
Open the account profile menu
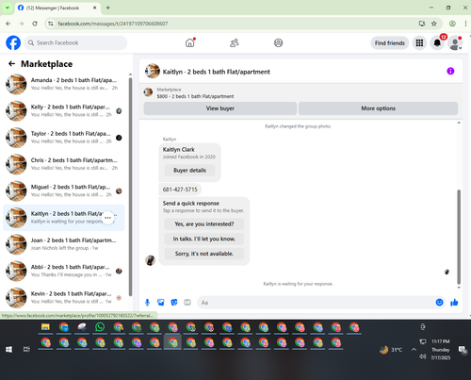(x=455, y=43)
